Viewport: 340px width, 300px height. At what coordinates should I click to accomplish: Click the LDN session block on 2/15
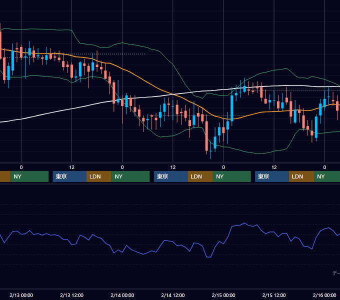[x=301, y=176]
